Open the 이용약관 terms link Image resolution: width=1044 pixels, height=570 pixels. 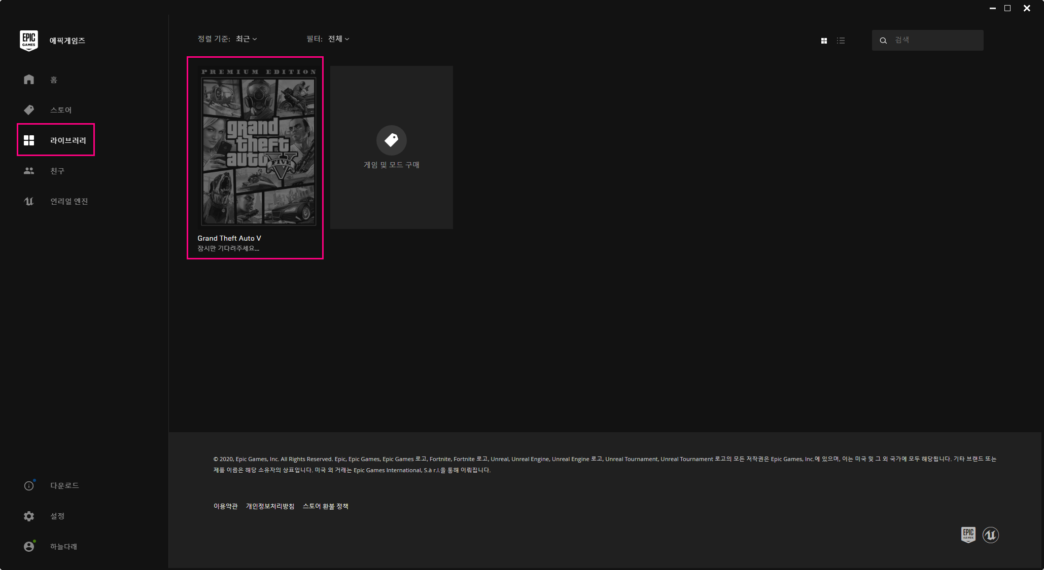click(225, 506)
